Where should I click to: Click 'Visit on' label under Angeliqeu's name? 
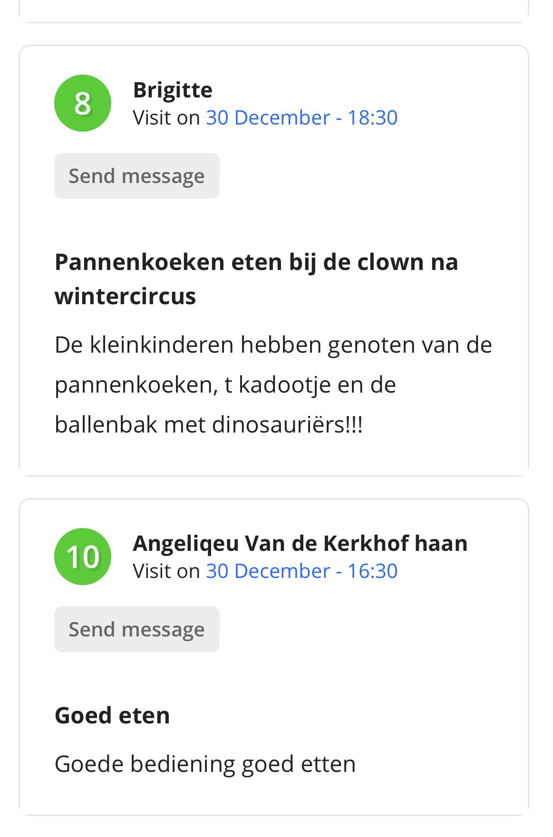click(x=166, y=571)
